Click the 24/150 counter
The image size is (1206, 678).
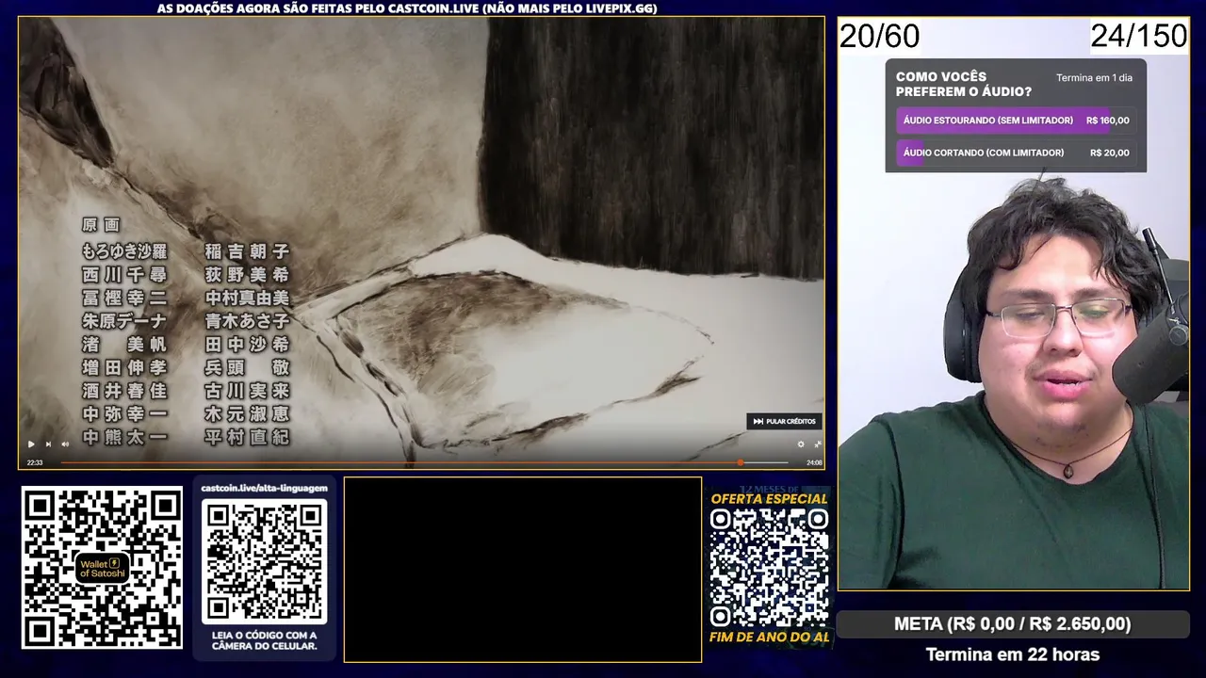(1139, 37)
